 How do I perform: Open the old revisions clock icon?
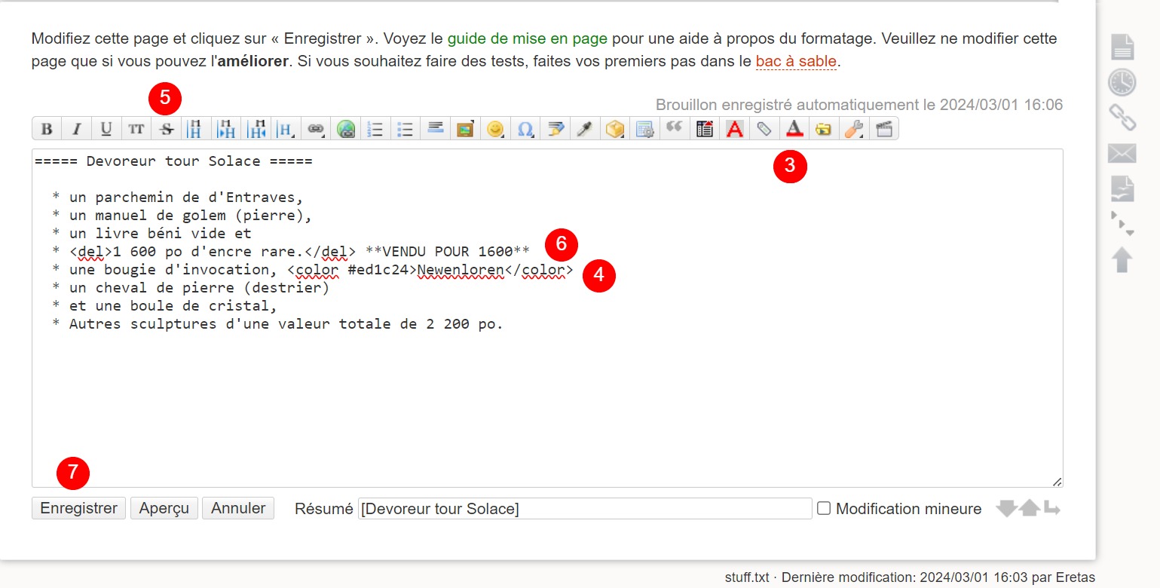(x=1122, y=82)
